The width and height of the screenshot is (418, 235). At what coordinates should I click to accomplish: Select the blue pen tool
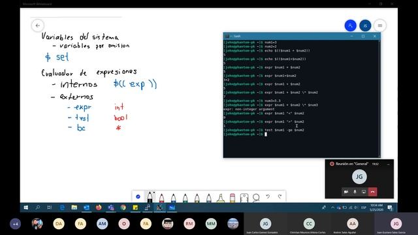click(173, 198)
